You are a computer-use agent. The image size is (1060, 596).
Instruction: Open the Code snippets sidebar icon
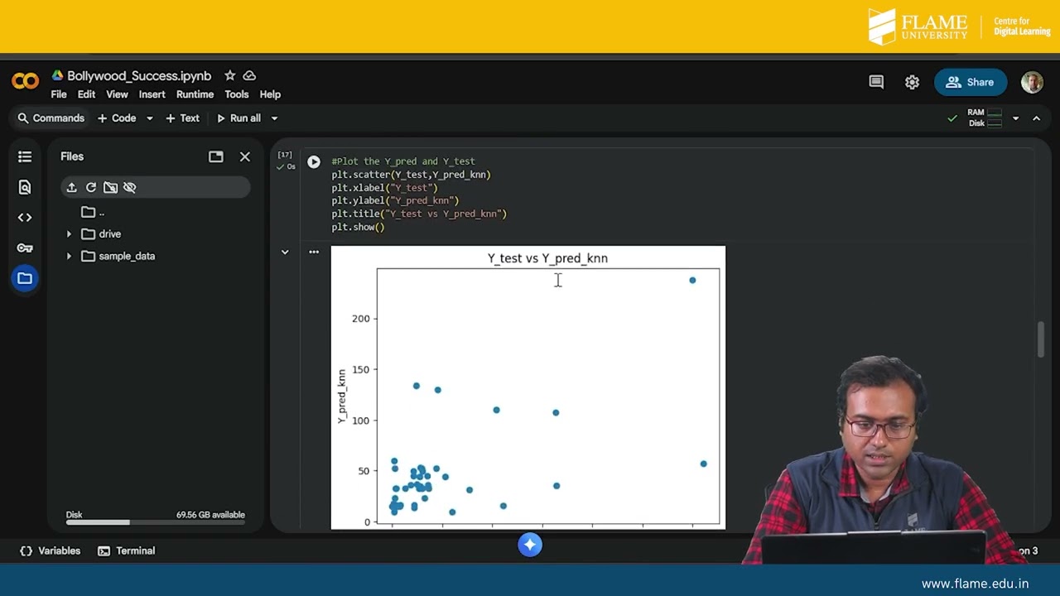25,218
